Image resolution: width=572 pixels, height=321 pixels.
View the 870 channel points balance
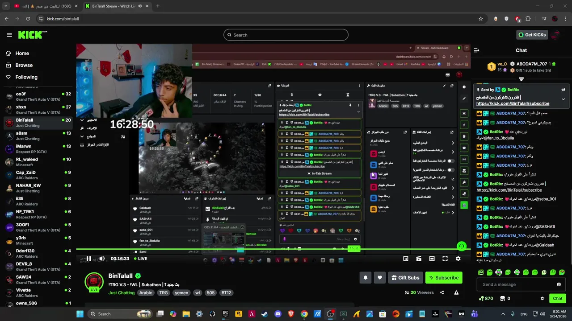[x=486, y=298]
